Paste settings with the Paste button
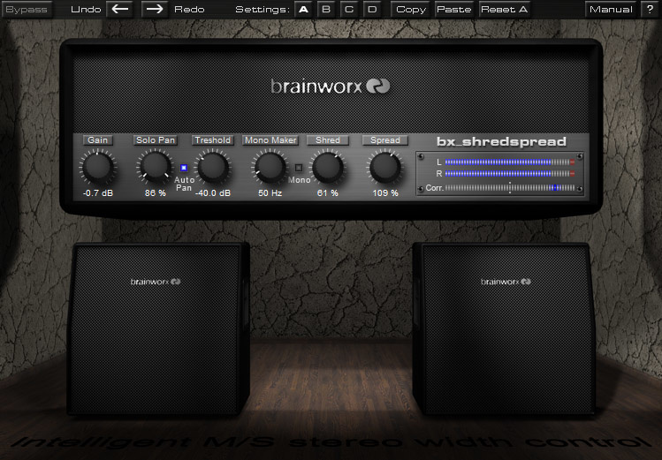 [x=453, y=10]
